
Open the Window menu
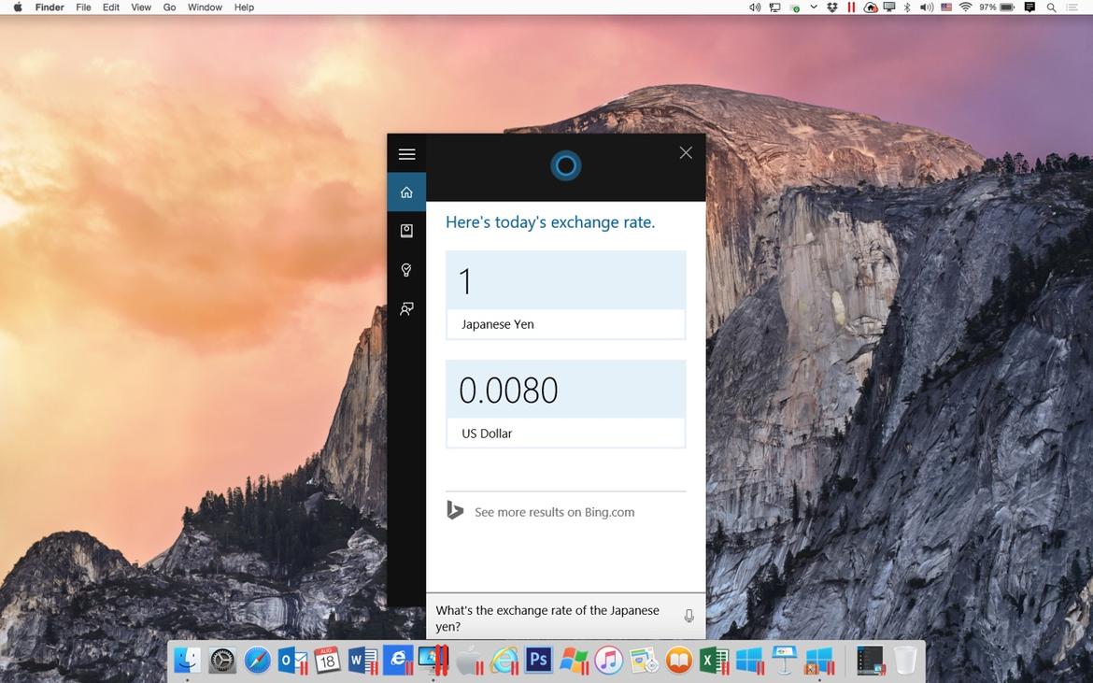coord(205,7)
